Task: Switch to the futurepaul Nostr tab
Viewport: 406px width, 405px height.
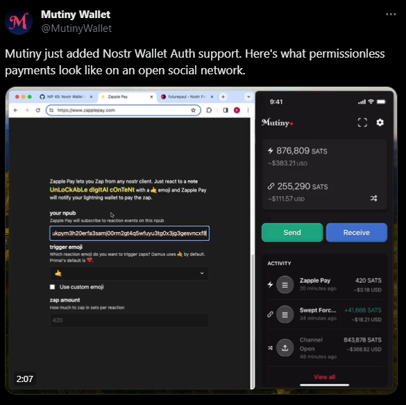Action: (x=187, y=97)
